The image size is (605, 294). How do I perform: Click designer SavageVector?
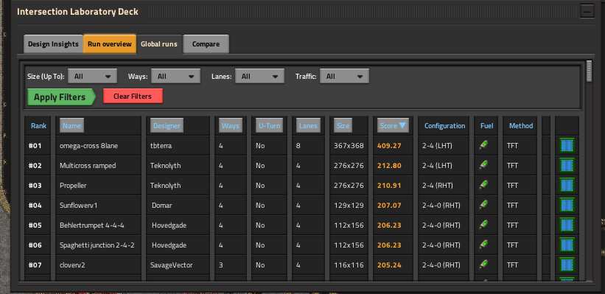(x=171, y=265)
